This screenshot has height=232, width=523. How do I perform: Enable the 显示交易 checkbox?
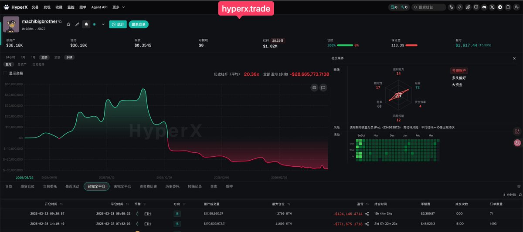5,73
